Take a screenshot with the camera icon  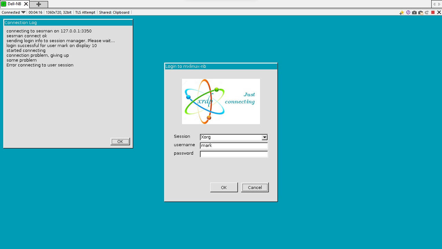414,12
